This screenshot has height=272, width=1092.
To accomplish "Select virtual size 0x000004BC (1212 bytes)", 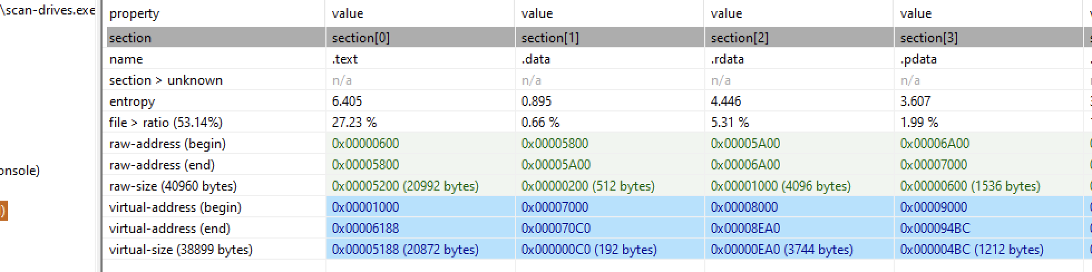I will tap(972, 250).
